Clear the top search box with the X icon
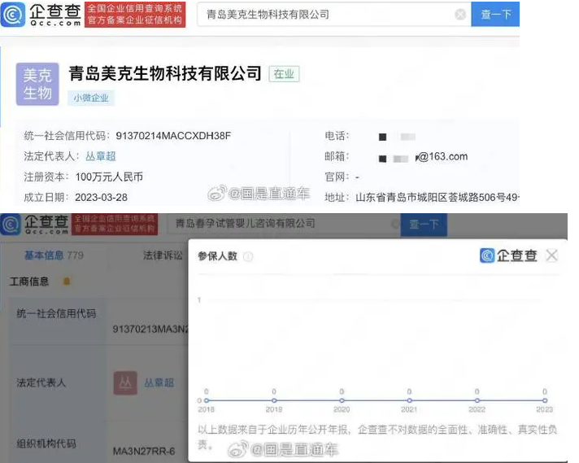The width and height of the screenshot is (579, 463). 460,15
